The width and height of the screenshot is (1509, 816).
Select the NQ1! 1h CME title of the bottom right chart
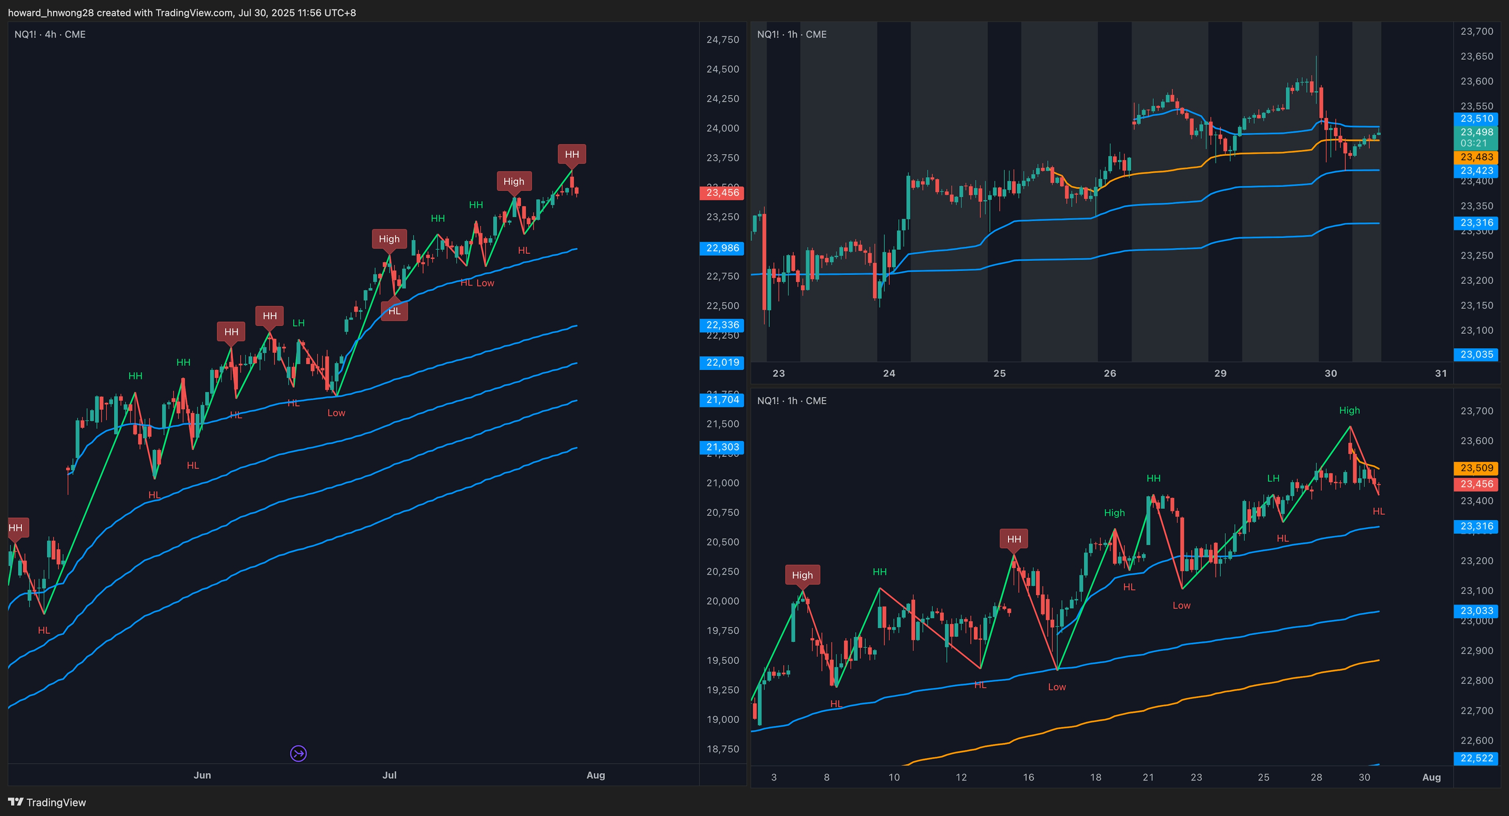[x=791, y=401]
